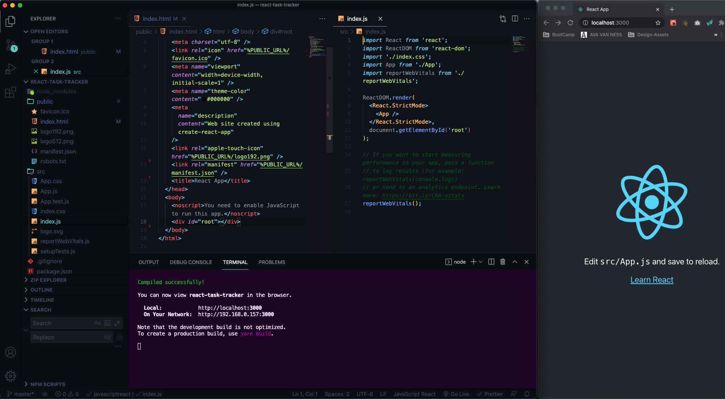The width and height of the screenshot is (725, 399).
Task: Open the Manage gear icon
Action: point(11,376)
